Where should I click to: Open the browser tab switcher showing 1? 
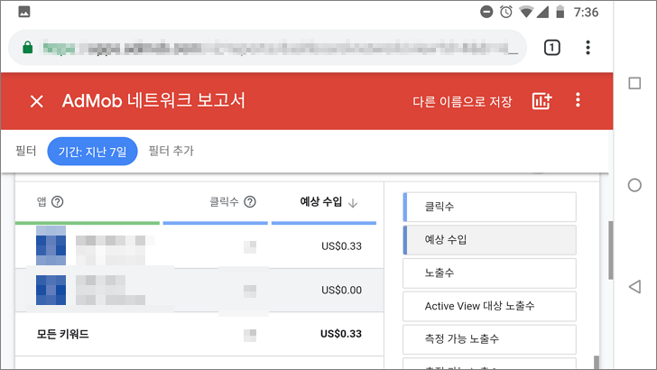point(551,48)
